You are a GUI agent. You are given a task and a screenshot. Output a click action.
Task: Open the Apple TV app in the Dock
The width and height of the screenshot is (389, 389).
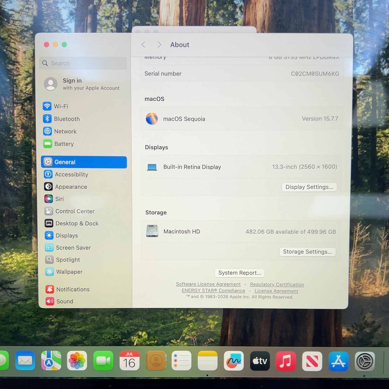click(x=260, y=361)
